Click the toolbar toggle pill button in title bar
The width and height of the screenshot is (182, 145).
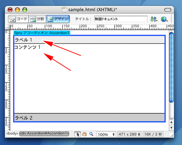168,10
